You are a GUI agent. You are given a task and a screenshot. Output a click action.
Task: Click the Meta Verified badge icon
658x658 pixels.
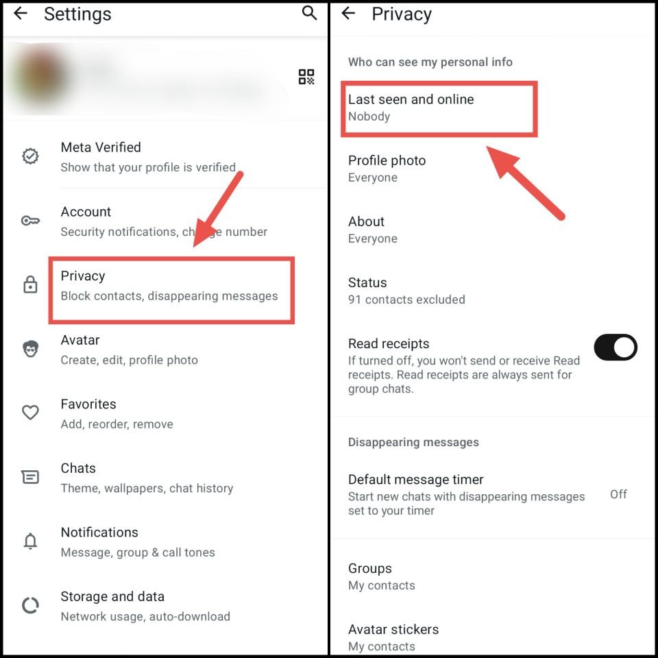pyautogui.click(x=30, y=156)
